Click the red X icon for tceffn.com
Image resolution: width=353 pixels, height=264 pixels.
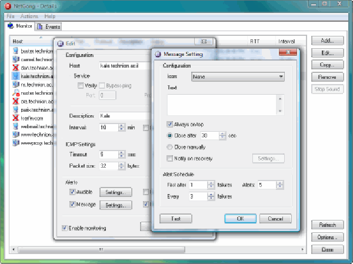coord(15,118)
